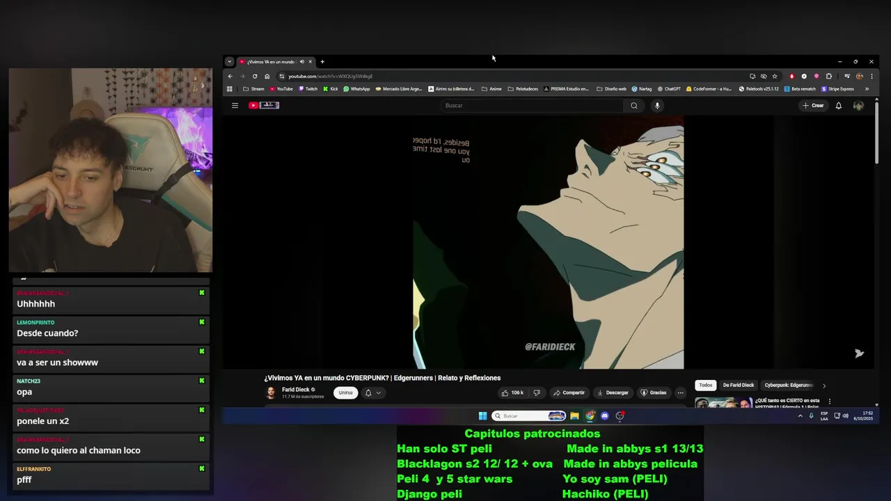Start voice search with the microphone icon
Viewport: 891px width, 501px height.
point(657,106)
